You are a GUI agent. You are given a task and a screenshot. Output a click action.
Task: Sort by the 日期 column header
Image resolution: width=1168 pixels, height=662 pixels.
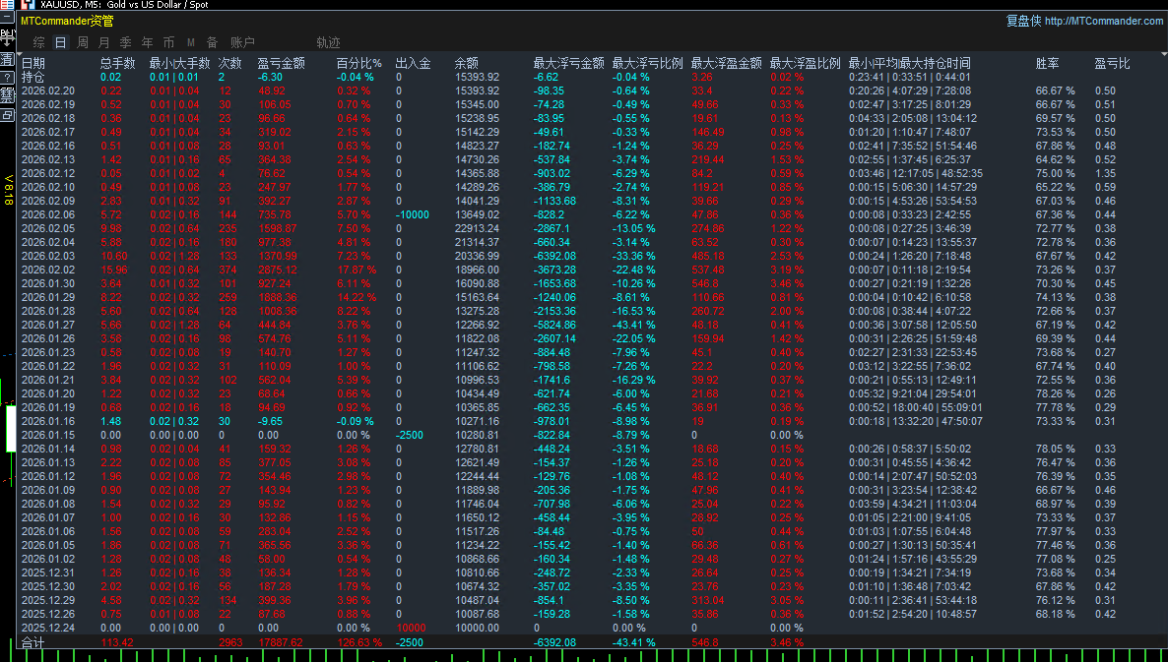pyautogui.click(x=32, y=63)
